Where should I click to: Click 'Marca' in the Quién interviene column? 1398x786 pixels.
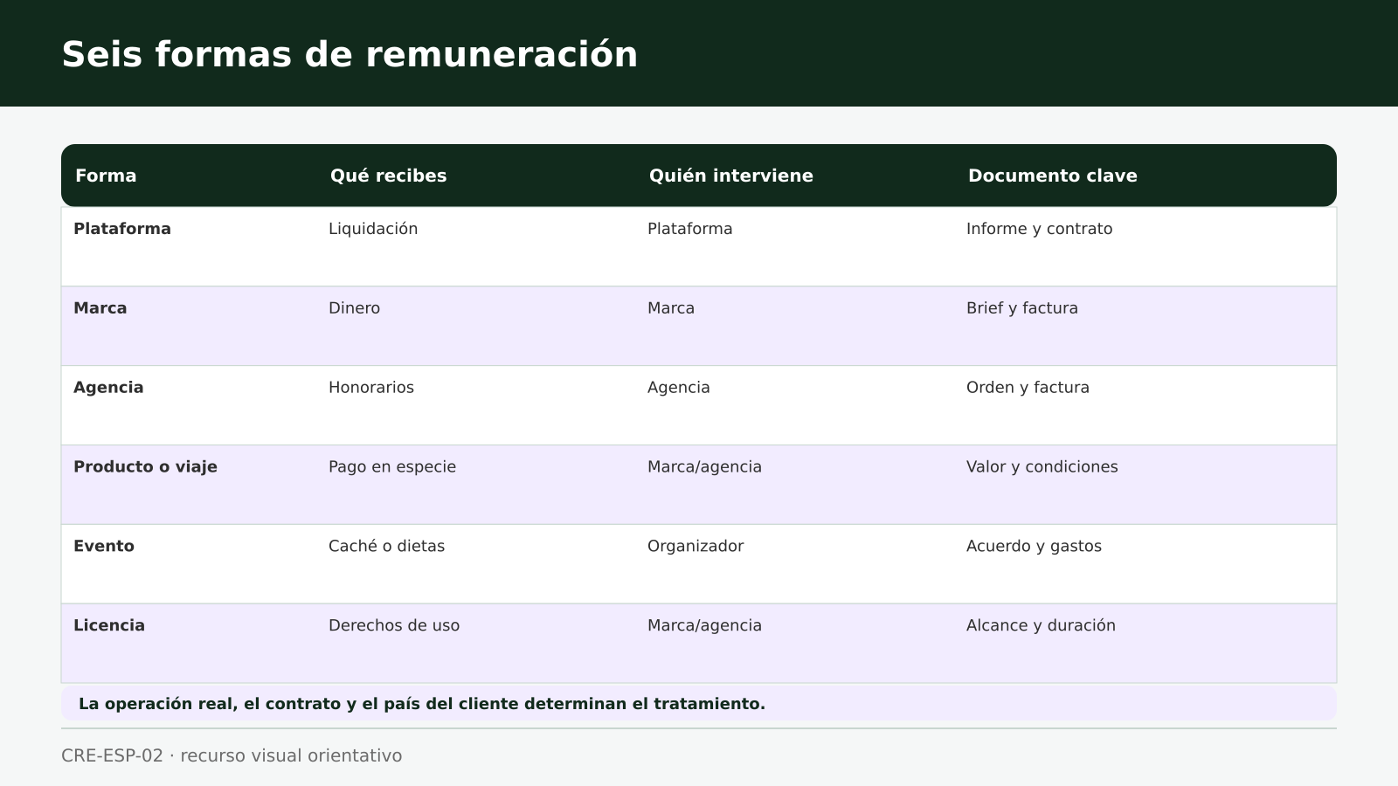pyautogui.click(x=670, y=308)
